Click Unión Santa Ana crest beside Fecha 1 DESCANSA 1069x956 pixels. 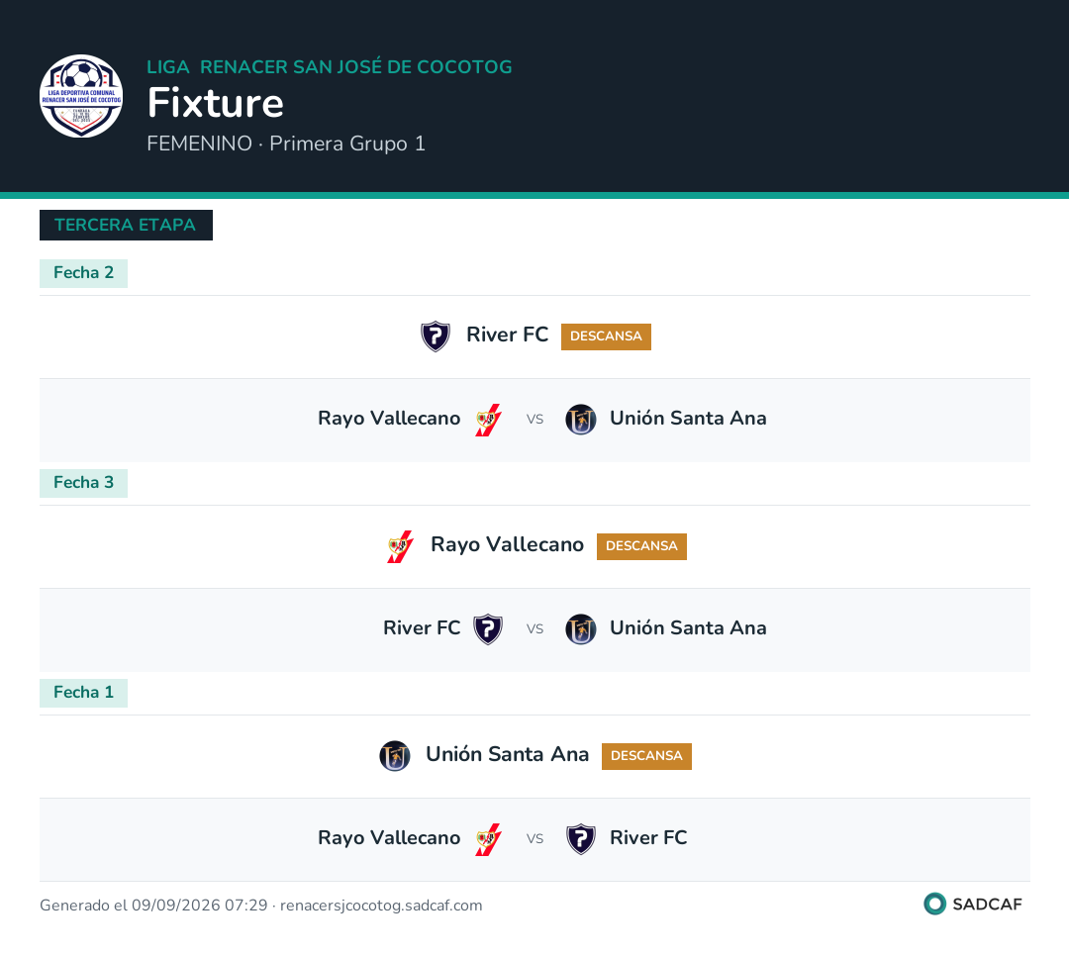395,756
